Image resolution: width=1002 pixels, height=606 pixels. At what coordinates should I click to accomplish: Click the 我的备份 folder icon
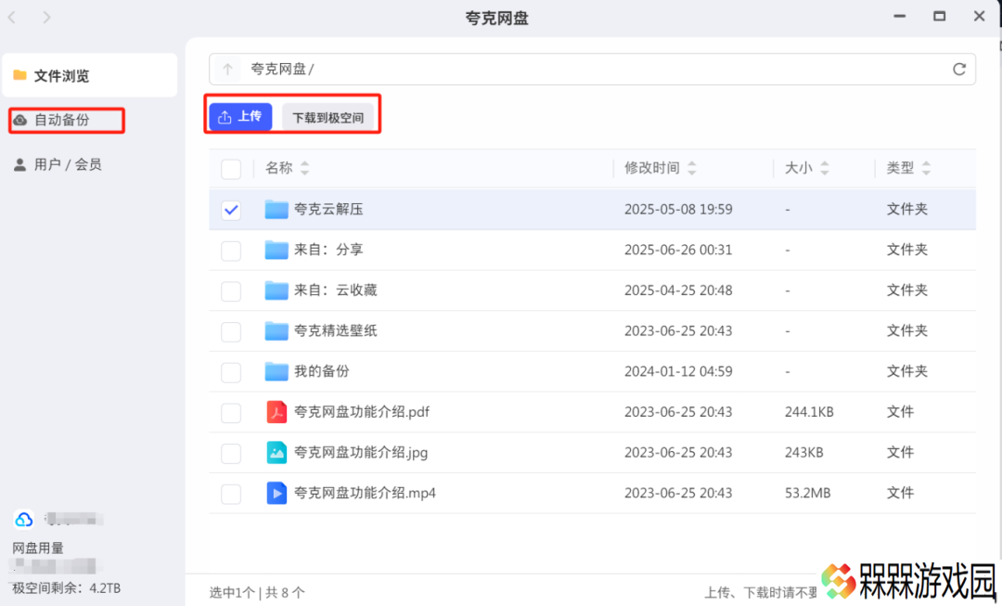pos(276,371)
